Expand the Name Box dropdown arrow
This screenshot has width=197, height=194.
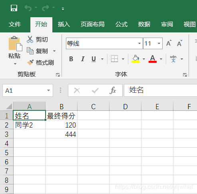[48, 90]
